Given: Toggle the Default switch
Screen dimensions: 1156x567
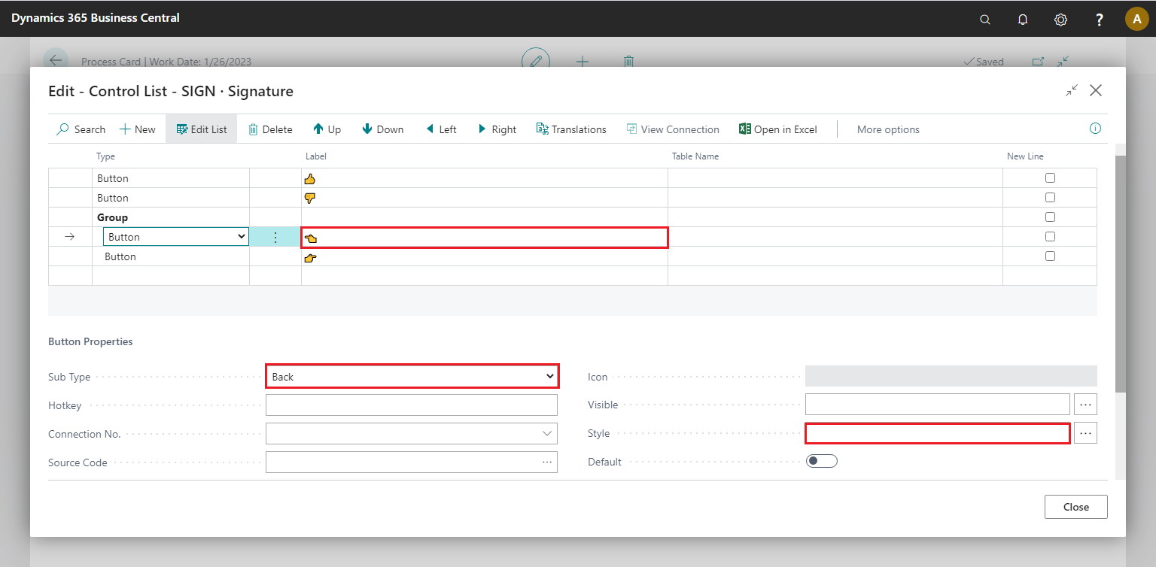Looking at the screenshot, I should point(821,461).
